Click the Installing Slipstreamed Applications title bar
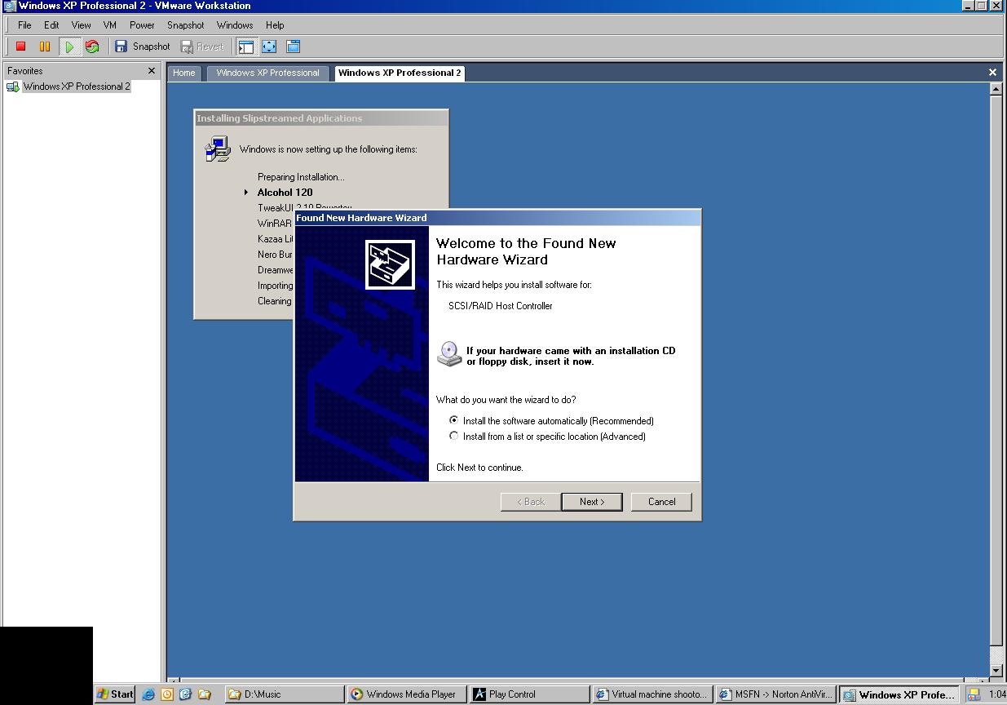 click(x=321, y=118)
